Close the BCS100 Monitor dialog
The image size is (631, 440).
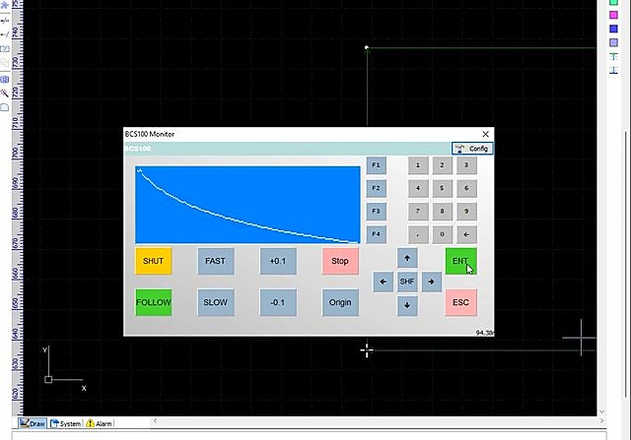coord(486,134)
